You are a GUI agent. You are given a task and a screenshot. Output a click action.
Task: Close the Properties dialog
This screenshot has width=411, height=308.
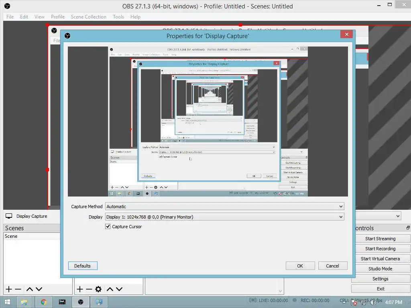coord(346,34)
